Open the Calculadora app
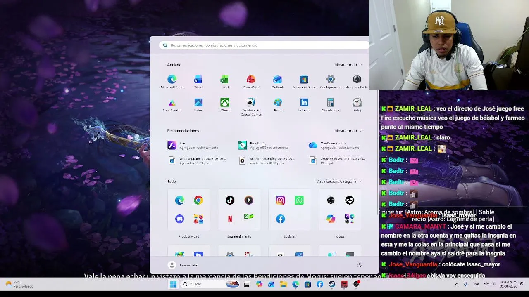Image resolution: width=529 pixels, height=297 pixels. [x=331, y=105]
